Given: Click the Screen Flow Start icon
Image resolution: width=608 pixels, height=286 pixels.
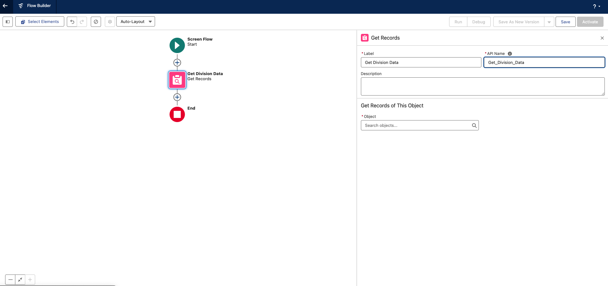Looking at the screenshot, I should point(177,45).
